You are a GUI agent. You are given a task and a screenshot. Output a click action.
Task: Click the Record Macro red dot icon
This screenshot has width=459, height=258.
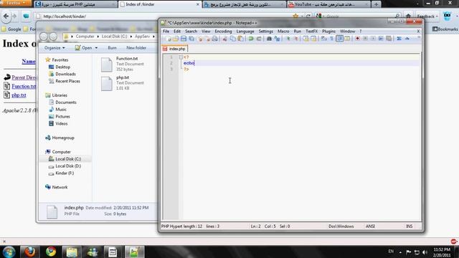pyautogui.click(x=357, y=39)
